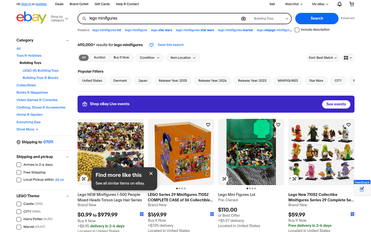Select the All listings tab
Image resolution: width=371 pixels, height=232 pixels.
[x=84, y=57]
